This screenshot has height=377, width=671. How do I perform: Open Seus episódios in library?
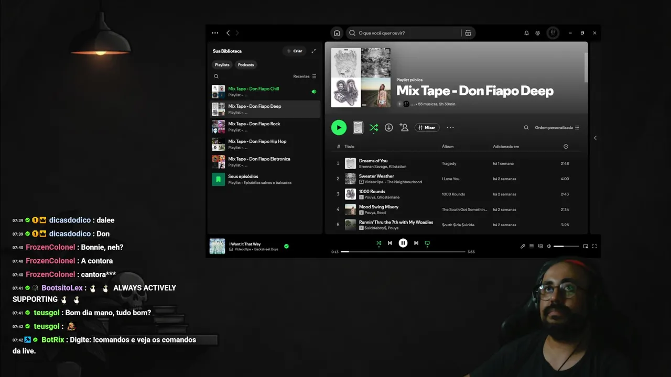tap(265, 179)
